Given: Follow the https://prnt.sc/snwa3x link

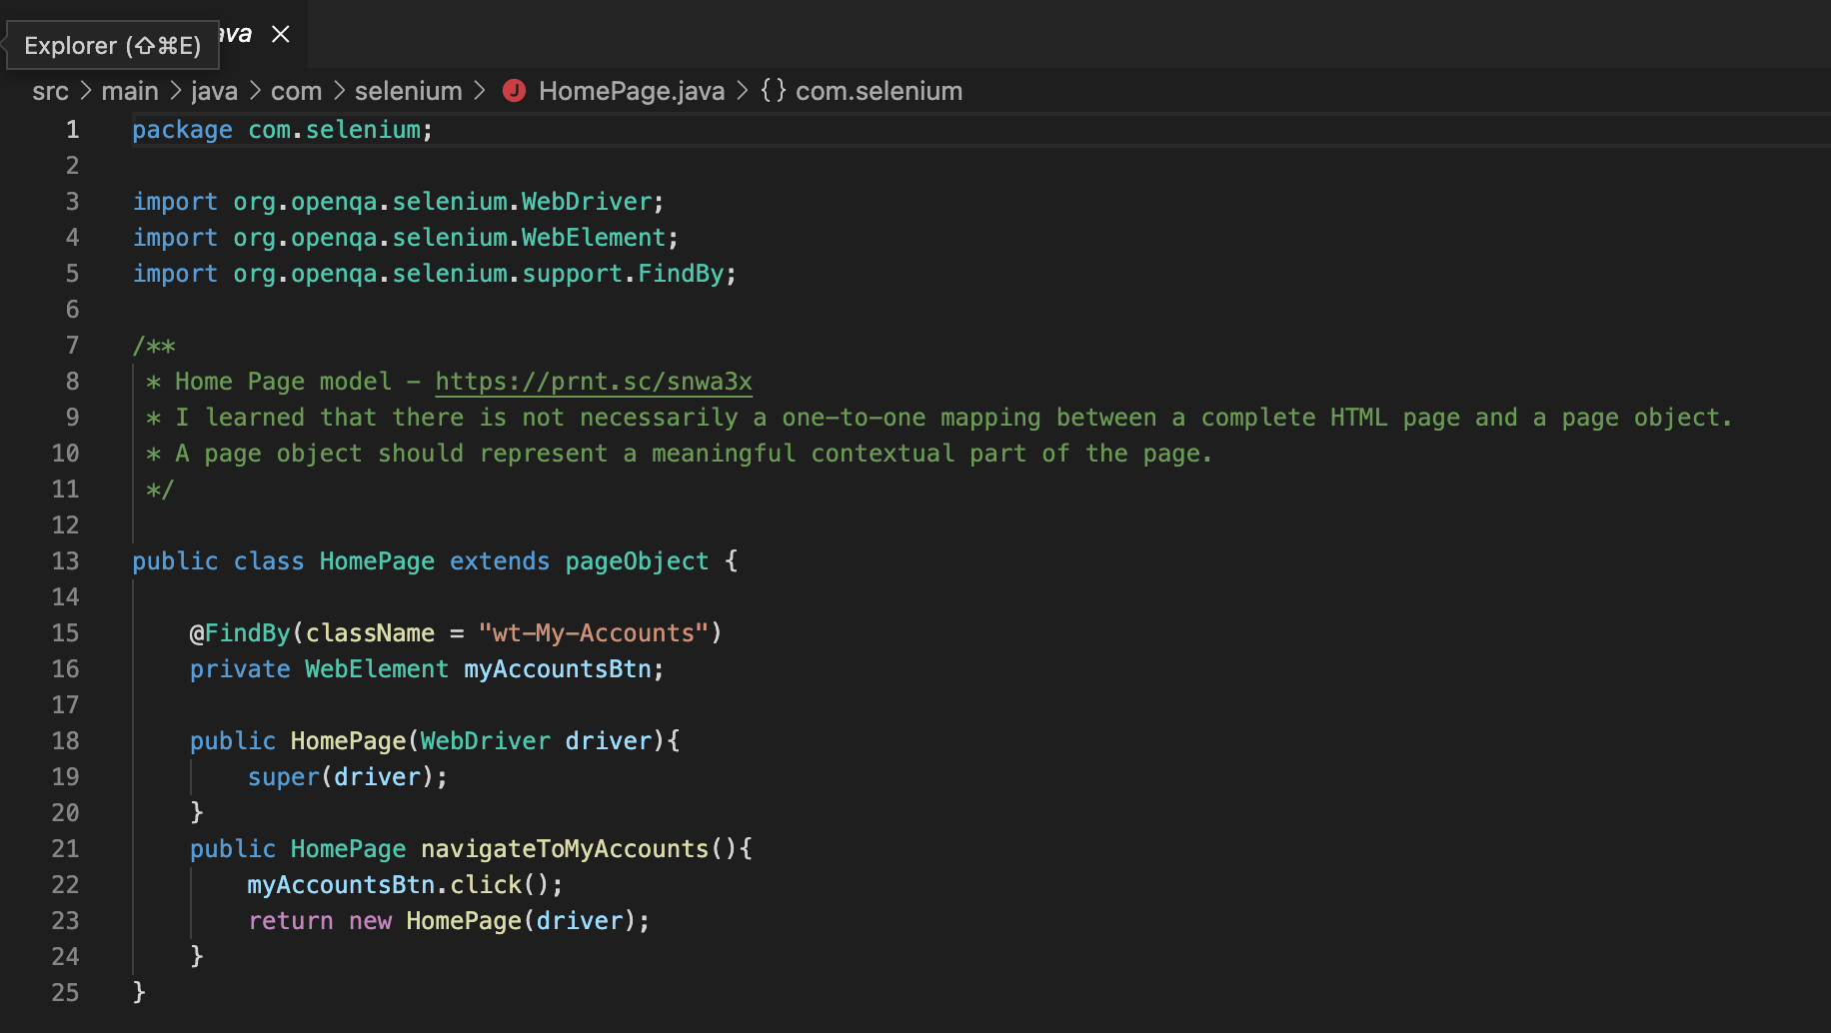Looking at the screenshot, I should [594, 382].
